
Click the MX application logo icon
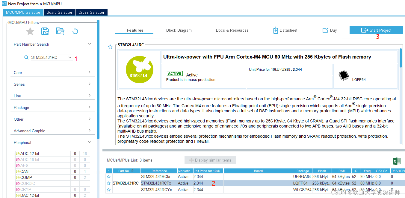pyautogui.click(x=4, y=4)
